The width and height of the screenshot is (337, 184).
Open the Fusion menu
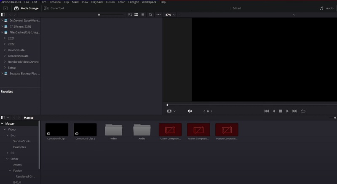click(110, 2)
